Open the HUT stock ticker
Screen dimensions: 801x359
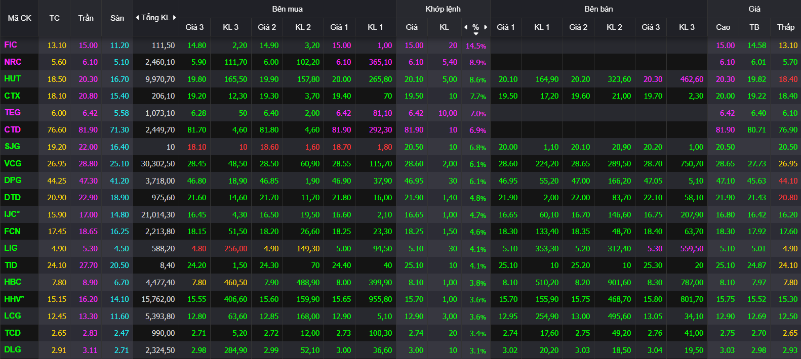point(13,79)
